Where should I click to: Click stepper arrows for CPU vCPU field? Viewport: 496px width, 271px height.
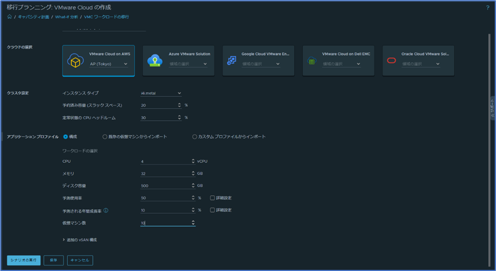(193, 161)
